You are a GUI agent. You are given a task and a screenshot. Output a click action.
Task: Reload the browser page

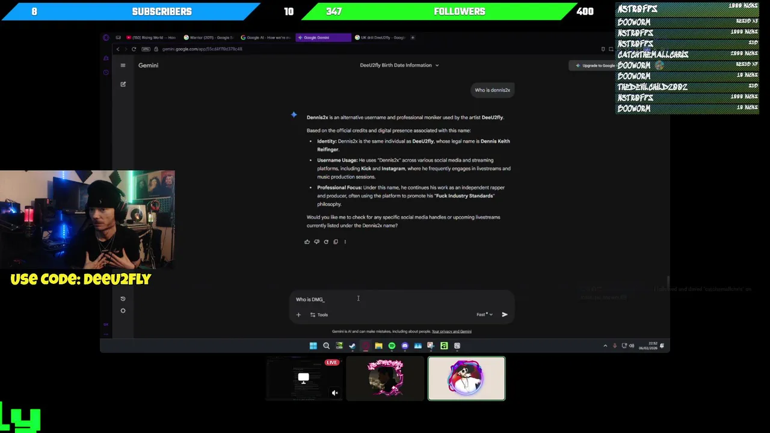(x=134, y=49)
